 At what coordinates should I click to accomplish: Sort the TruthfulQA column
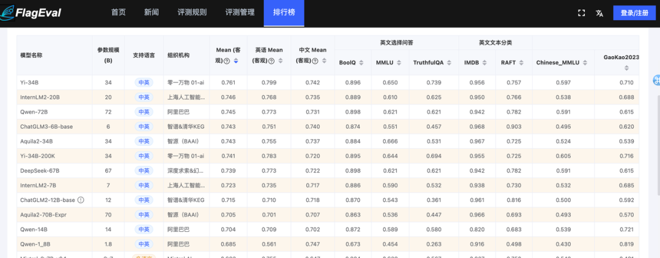coord(449,63)
